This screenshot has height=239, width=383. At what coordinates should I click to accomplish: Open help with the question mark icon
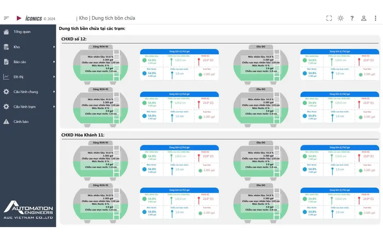352,18
